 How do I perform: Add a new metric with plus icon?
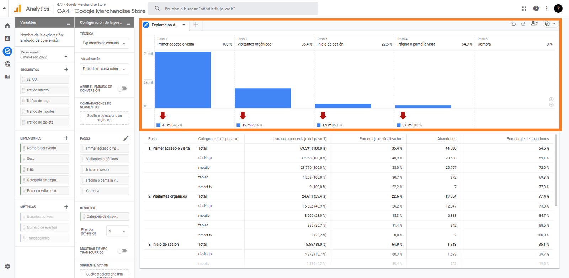pyautogui.click(x=66, y=206)
